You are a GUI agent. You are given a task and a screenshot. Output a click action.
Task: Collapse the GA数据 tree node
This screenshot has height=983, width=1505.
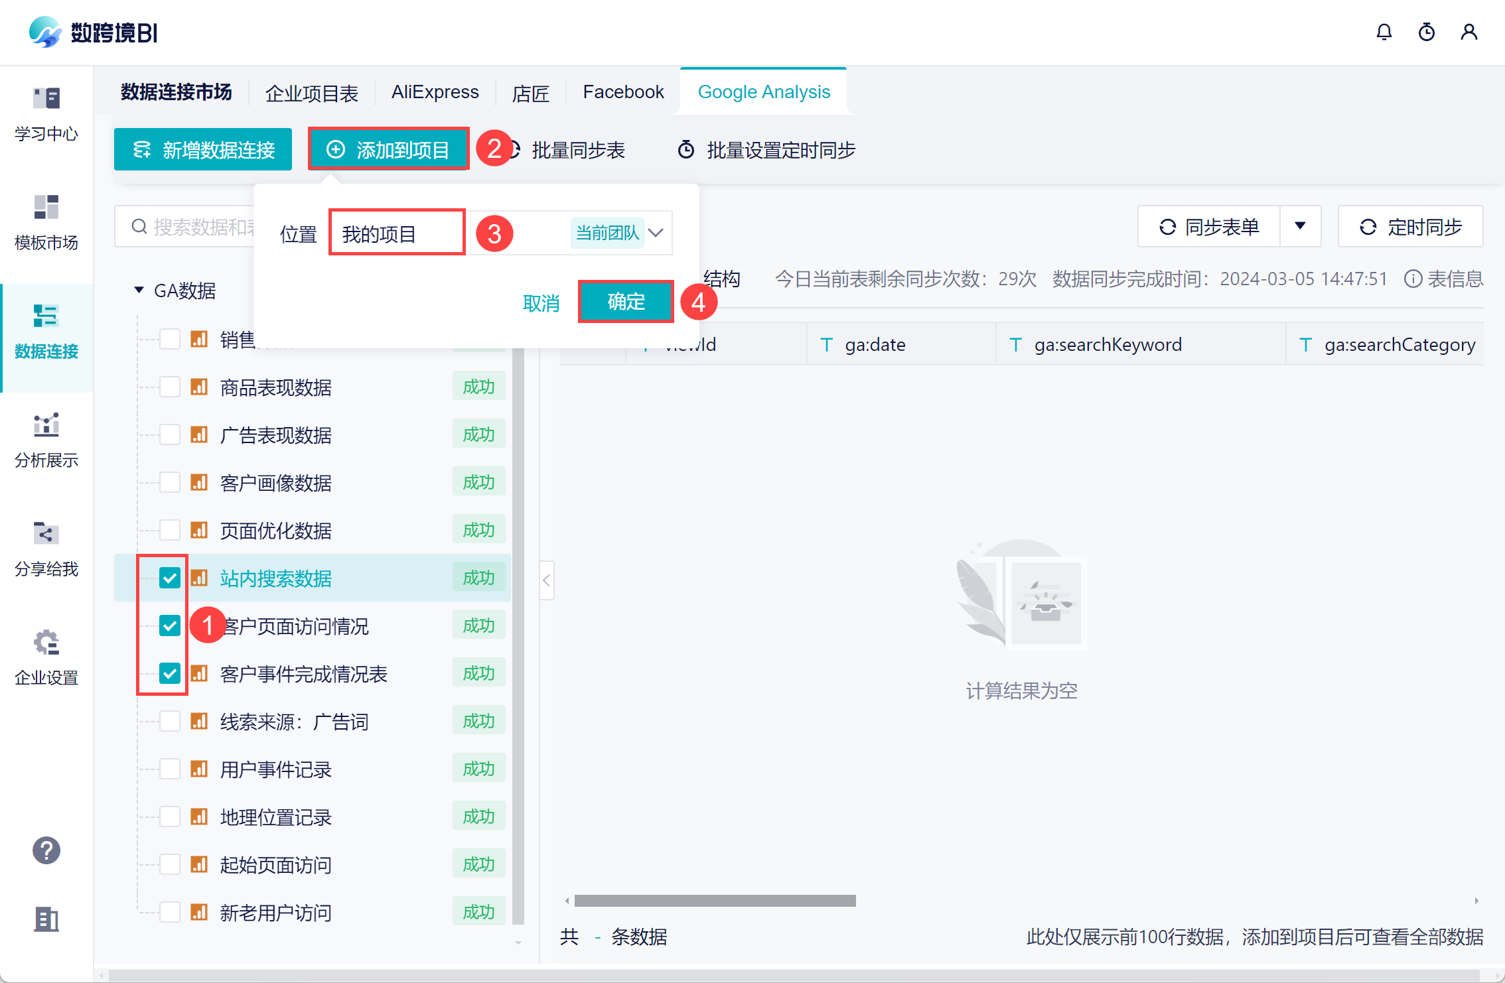coord(139,290)
